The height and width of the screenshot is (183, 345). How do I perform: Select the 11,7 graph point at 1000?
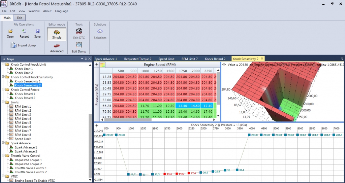(x=128, y=174)
